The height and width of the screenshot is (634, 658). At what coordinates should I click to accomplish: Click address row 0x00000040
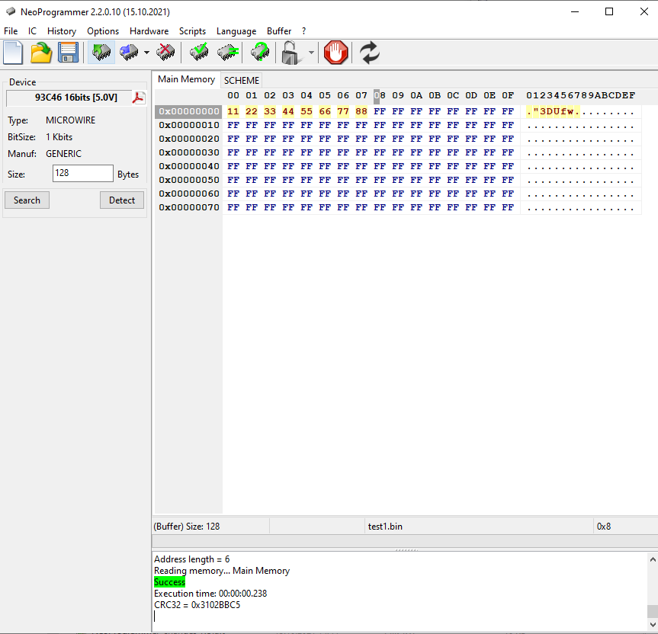[189, 166]
